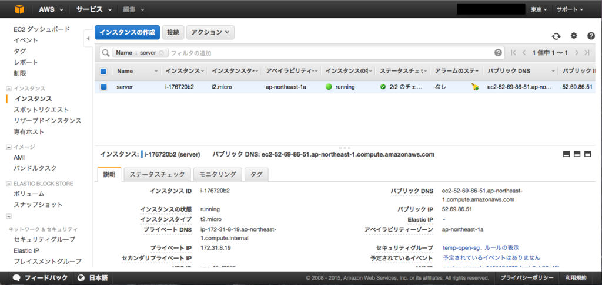This screenshot has width=602, height=285.
Task: Click the フィードバック button
Action: tap(41, 278)
